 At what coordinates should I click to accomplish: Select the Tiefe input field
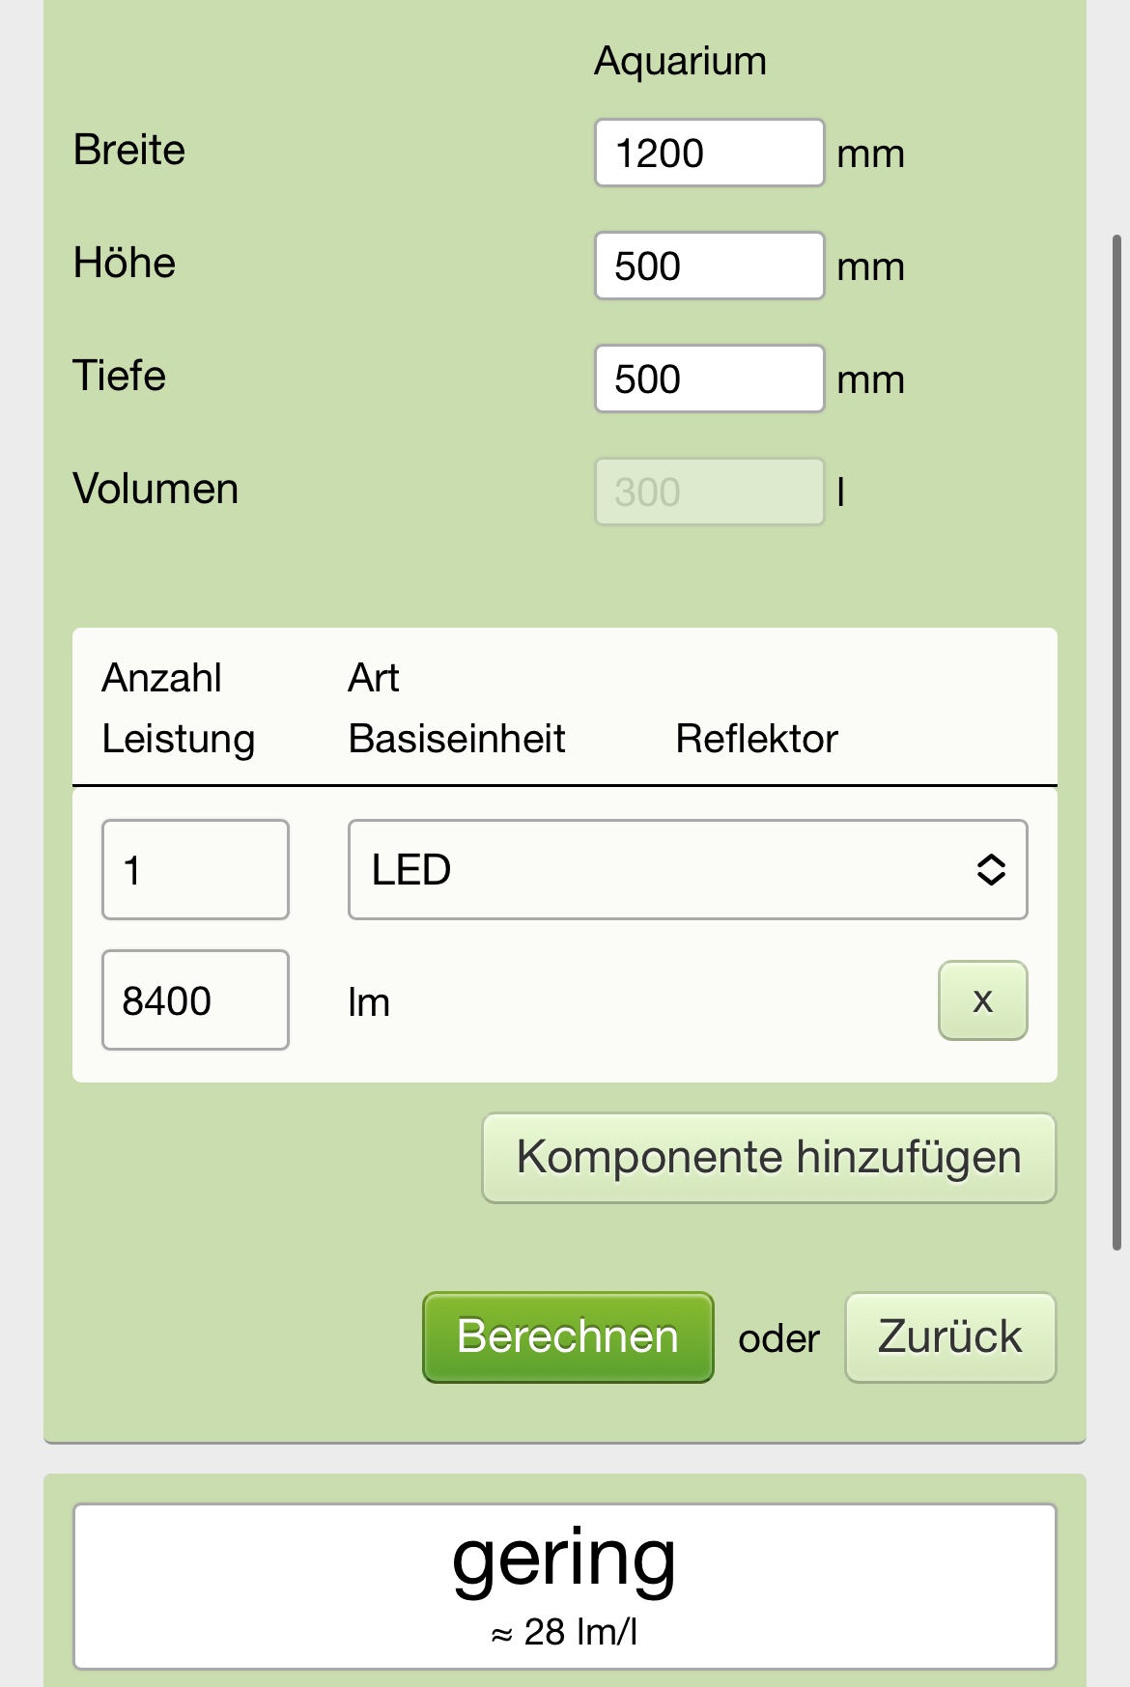(709, 379)
